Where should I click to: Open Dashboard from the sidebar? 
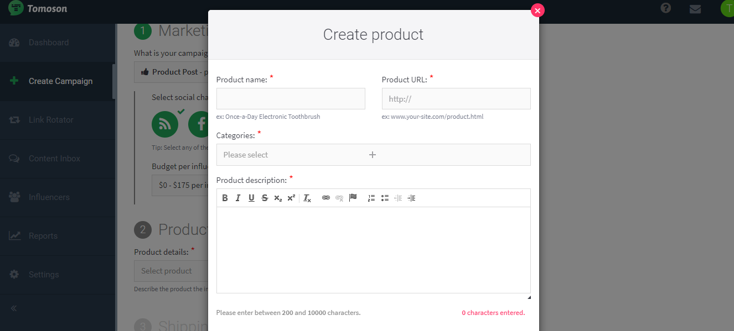point(49,43)
